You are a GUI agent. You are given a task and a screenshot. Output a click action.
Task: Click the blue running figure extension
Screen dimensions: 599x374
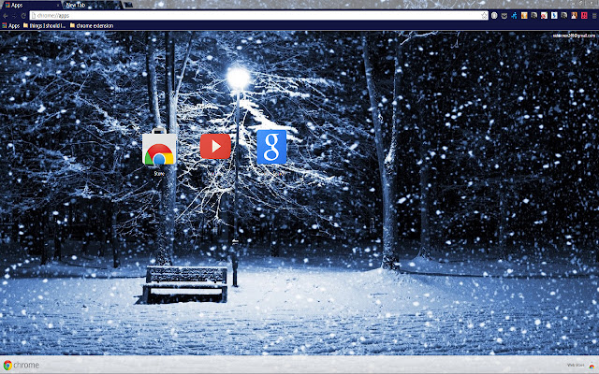coord(514,16)
